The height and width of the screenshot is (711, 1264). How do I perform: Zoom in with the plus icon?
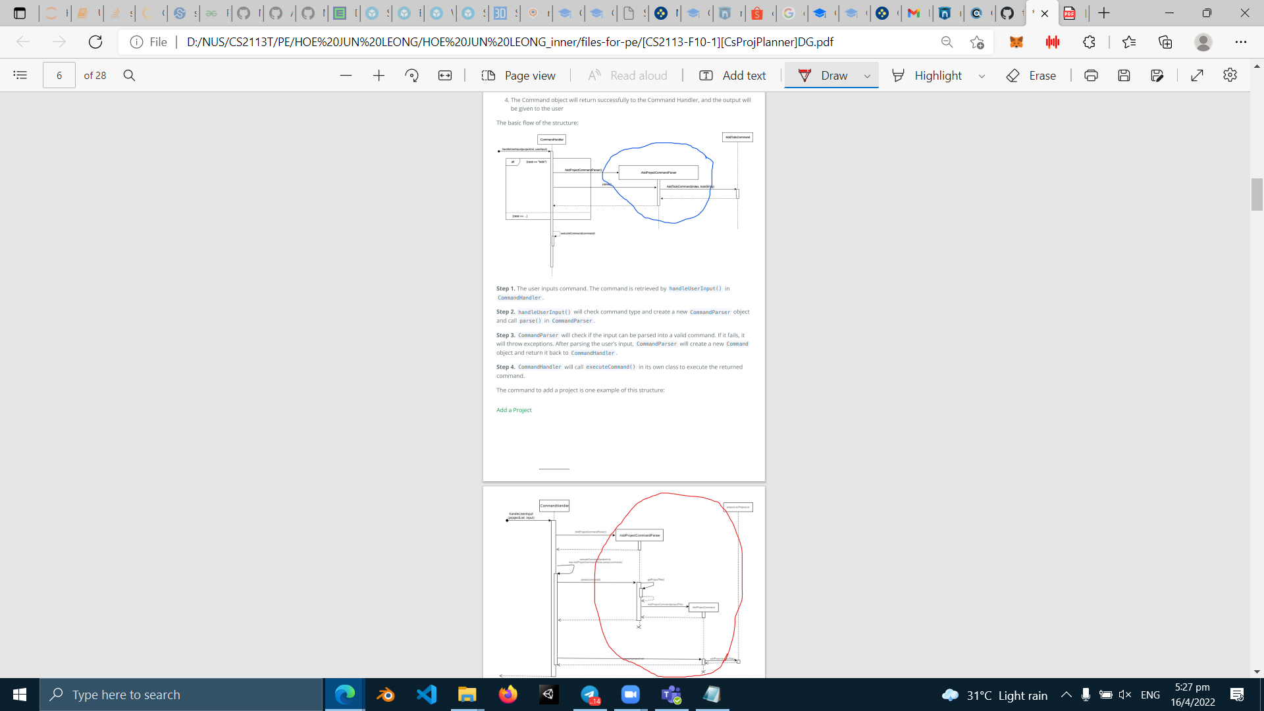point(379,76)
